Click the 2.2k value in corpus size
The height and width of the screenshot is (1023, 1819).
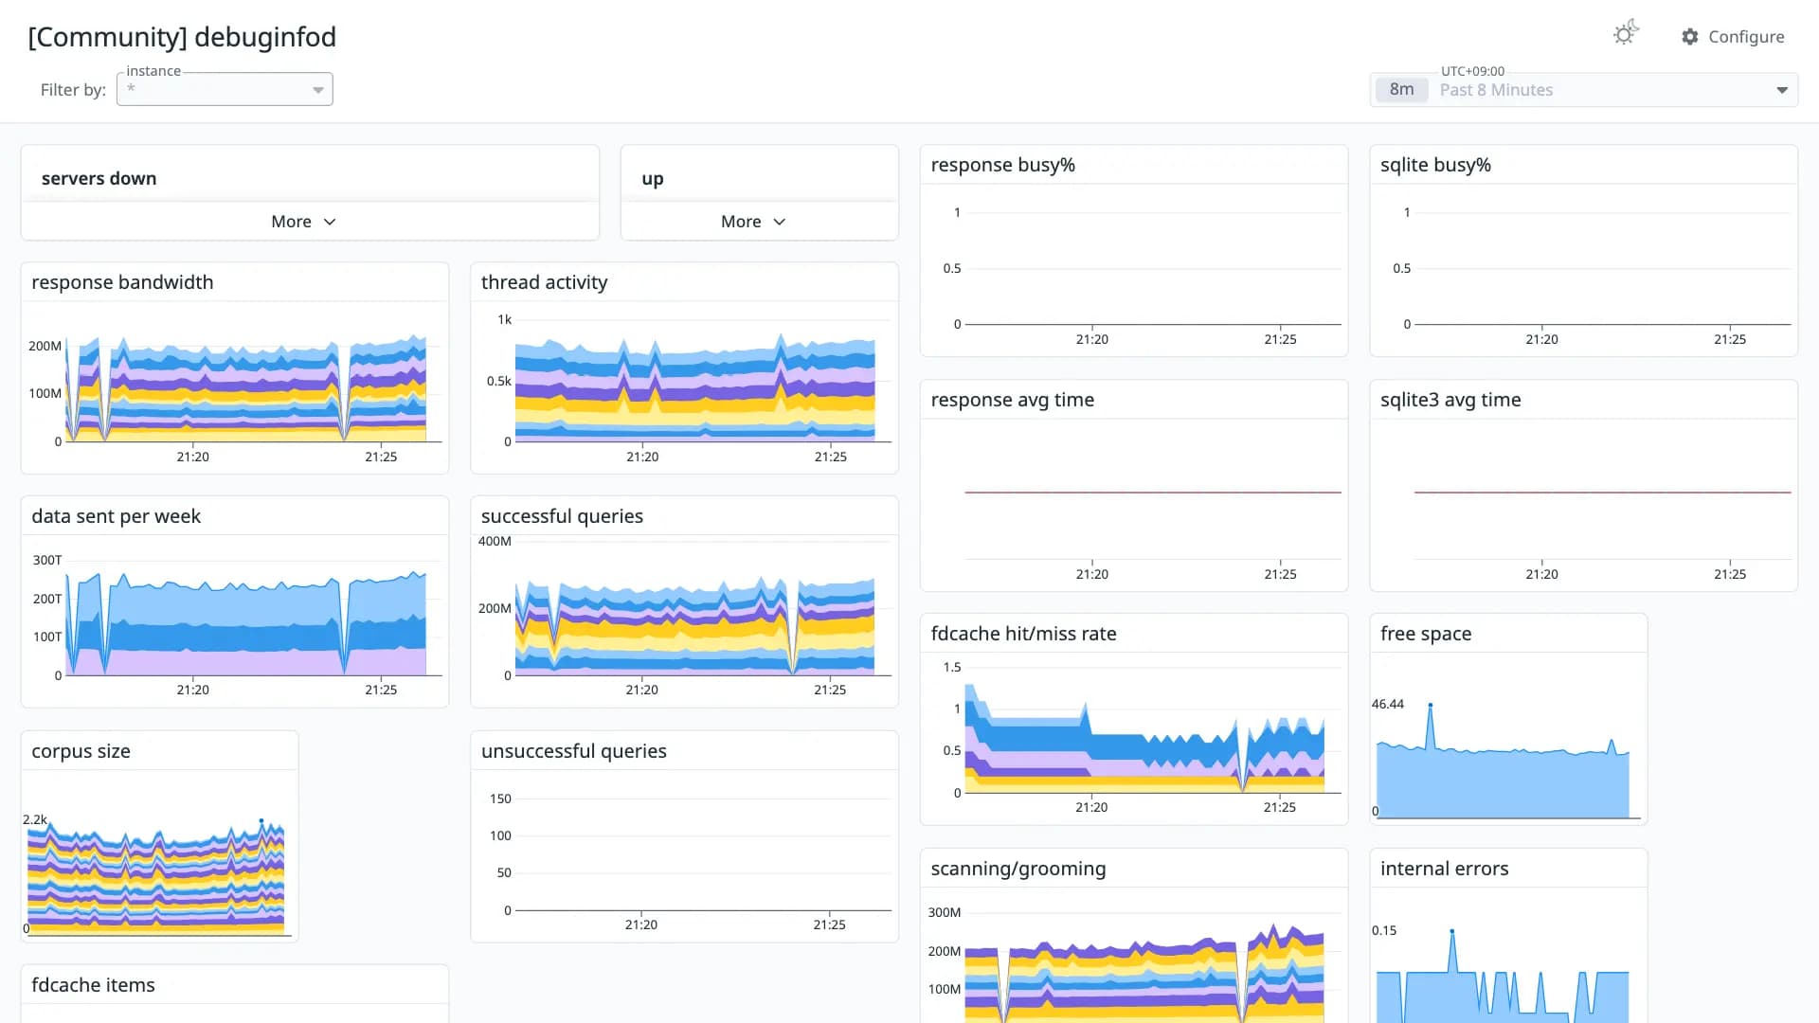34,819
